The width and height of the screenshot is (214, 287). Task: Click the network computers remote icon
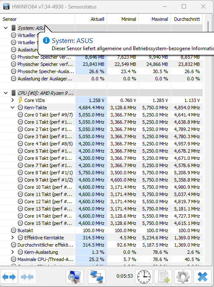(x=97, y=276)
